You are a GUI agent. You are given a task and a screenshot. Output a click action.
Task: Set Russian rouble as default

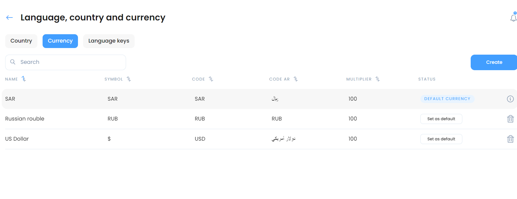tap(441, 119)
